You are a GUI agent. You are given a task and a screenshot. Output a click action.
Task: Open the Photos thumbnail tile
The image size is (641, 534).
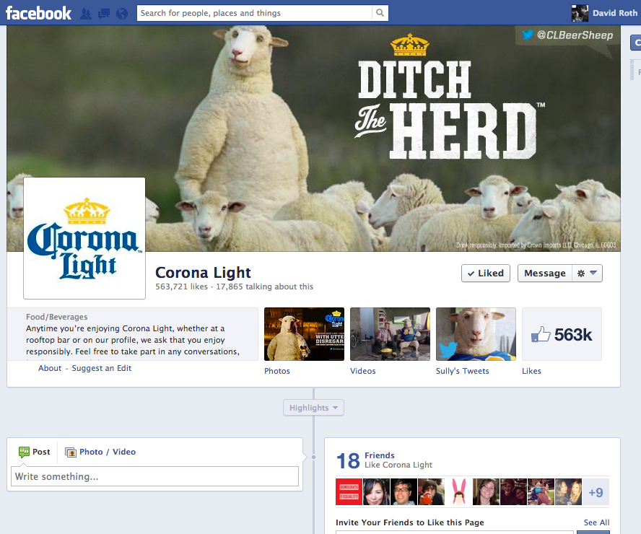click(x=304, y=334)
